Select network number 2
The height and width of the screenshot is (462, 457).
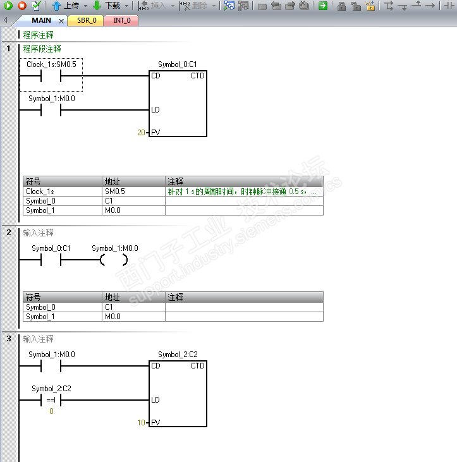tap(9, 233)
